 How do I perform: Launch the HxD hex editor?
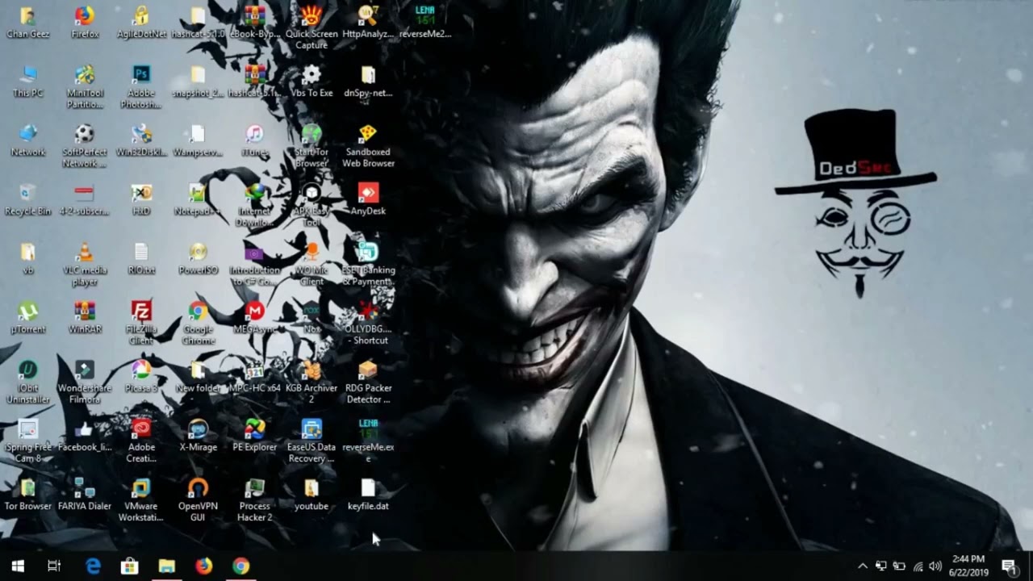[141, 199]
